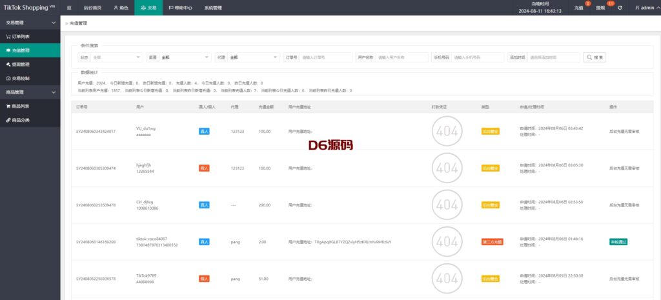Click the wallet address starting TXgApq
The image size is (661, 300).
click(x=353, y=242)
